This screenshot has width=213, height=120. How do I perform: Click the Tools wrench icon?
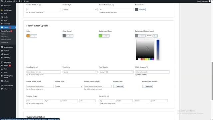coord(2,72)
